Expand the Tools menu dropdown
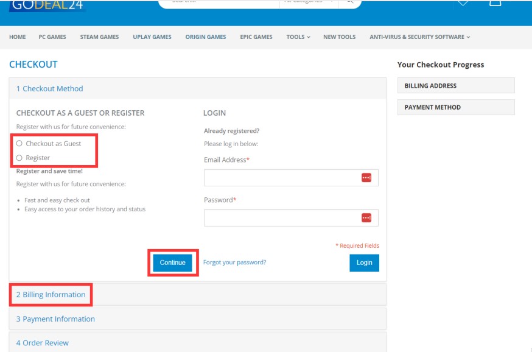The image size is (532, 352). coord(298,37)
